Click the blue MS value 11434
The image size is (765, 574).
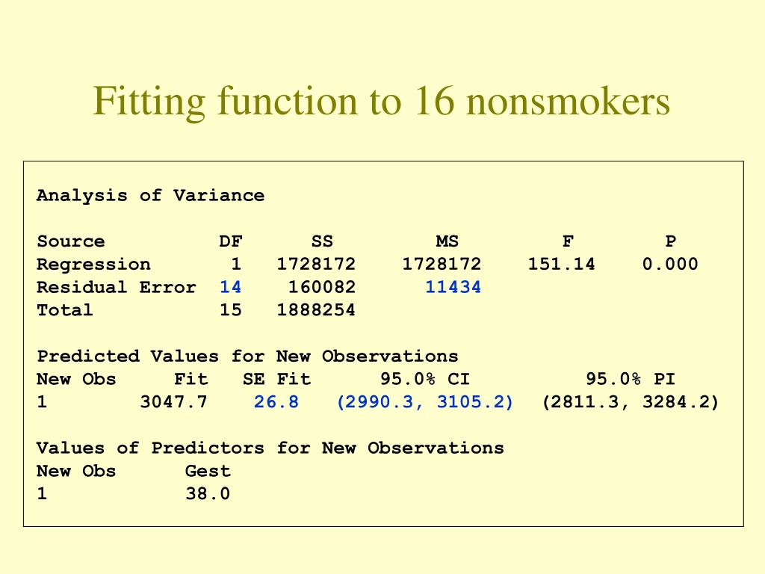pos(453,287)
